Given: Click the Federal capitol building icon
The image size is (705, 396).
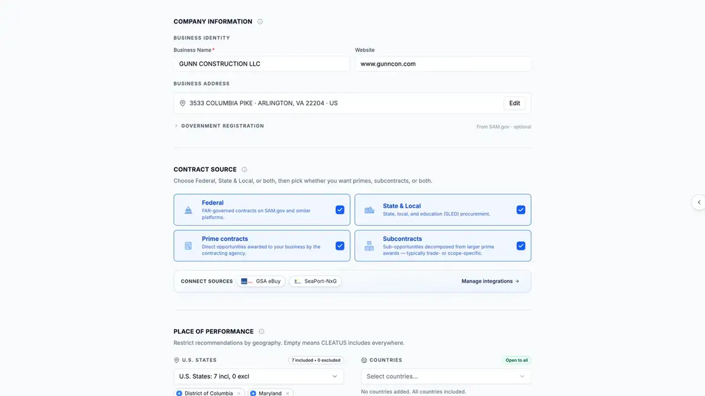Looking at the screenshot, I should (188, 210).
